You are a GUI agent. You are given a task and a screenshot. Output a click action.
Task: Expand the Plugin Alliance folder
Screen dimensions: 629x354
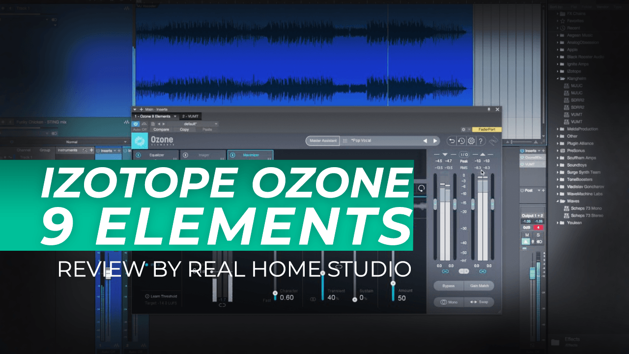pos(559,144)
